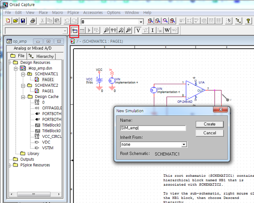Click the Cut scissors icon
This screenshot has width=254, height=203.
tap(42, 21)
